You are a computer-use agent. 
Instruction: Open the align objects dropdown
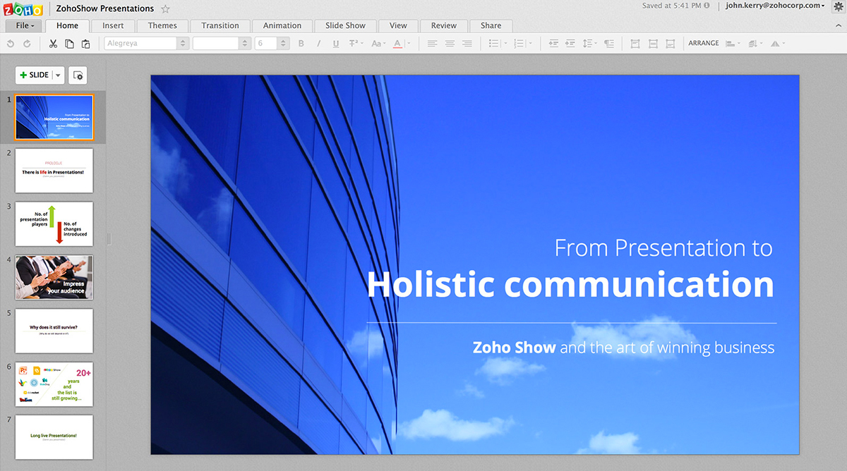(x=733, y=44)
